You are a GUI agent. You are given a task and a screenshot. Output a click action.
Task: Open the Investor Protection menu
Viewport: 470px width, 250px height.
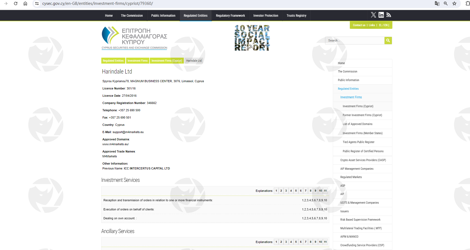pos(265,16)
